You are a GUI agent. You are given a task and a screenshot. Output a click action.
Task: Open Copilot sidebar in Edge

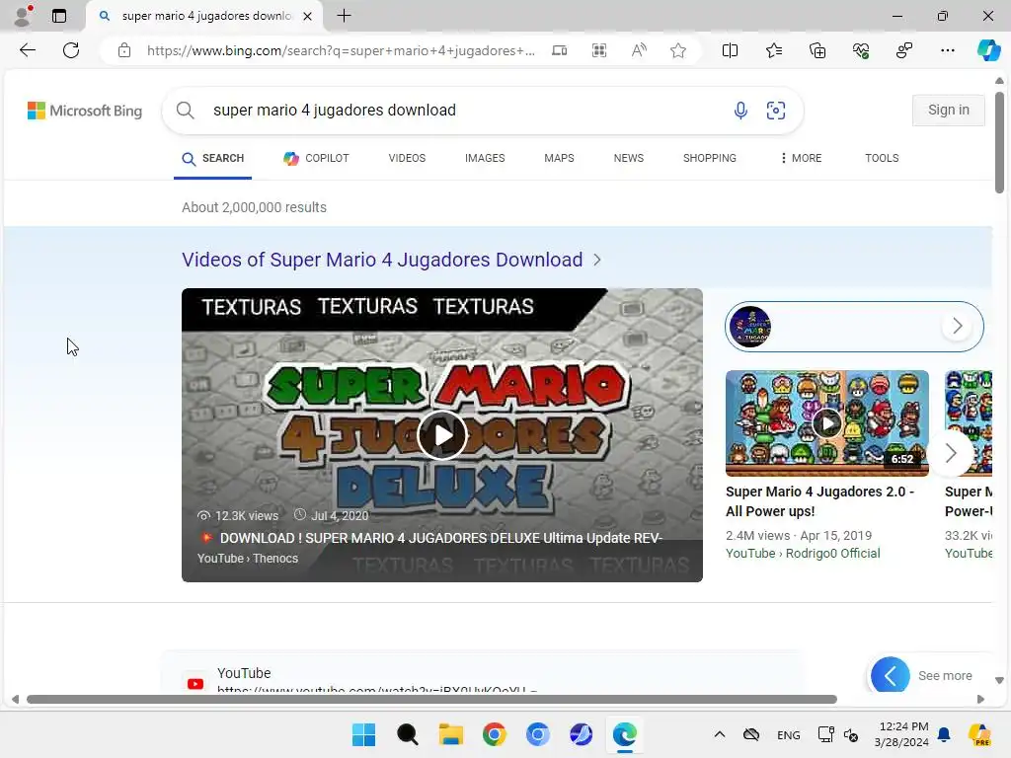coord(988,50)
